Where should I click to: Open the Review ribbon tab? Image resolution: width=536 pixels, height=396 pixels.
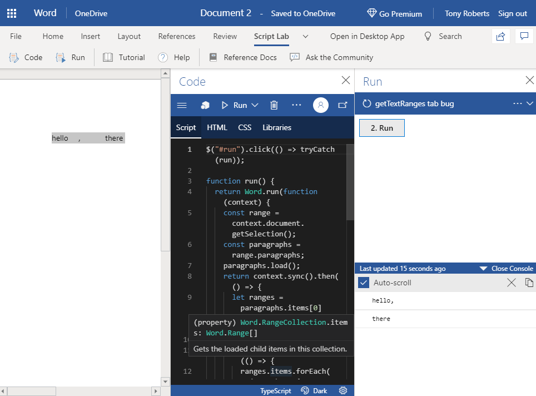click(x=225, y=36)
